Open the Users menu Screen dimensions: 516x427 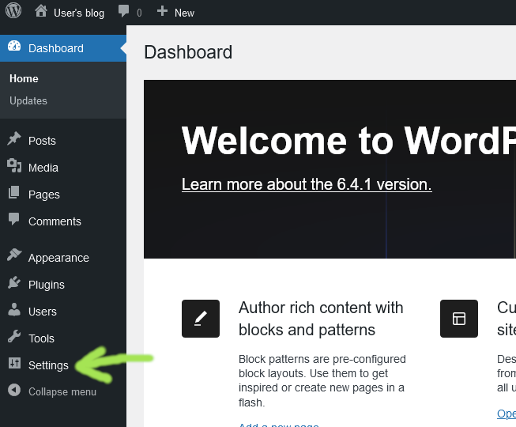pos(43,312)
